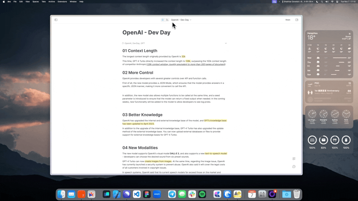Click the block insert icon above comments

pos(294,159)
